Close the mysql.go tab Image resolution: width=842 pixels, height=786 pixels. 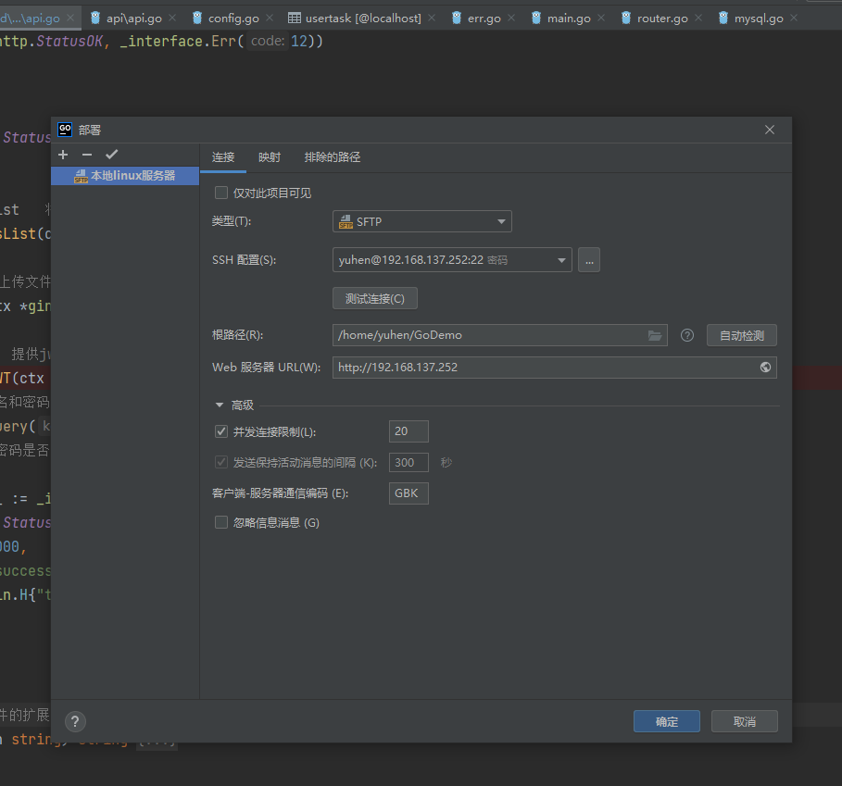pyautogui.click(x=794, y=19)
